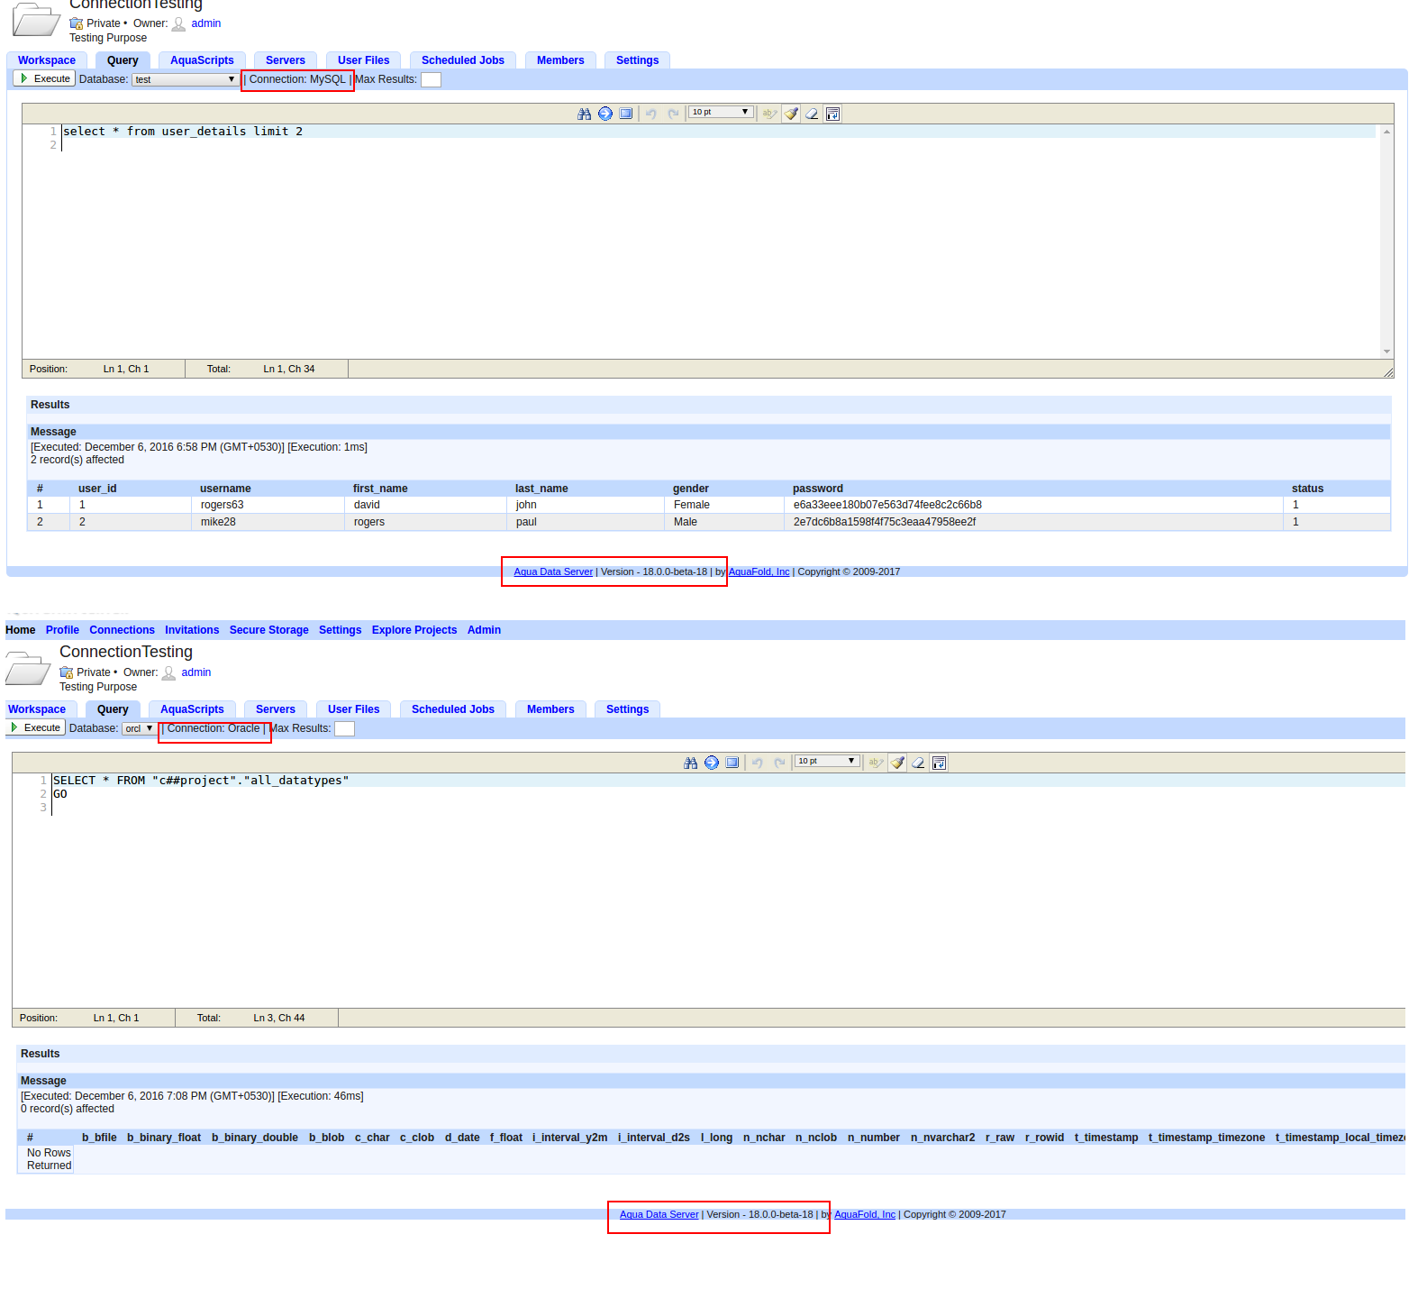The height and width of the screenshot is (1289, 1409).
Task: Click the eraser icon in Oracle editor toolbar
Action: [918, 763]
